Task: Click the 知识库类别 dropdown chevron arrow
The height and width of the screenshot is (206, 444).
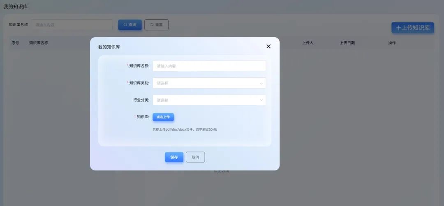Action: pos(261,83)
